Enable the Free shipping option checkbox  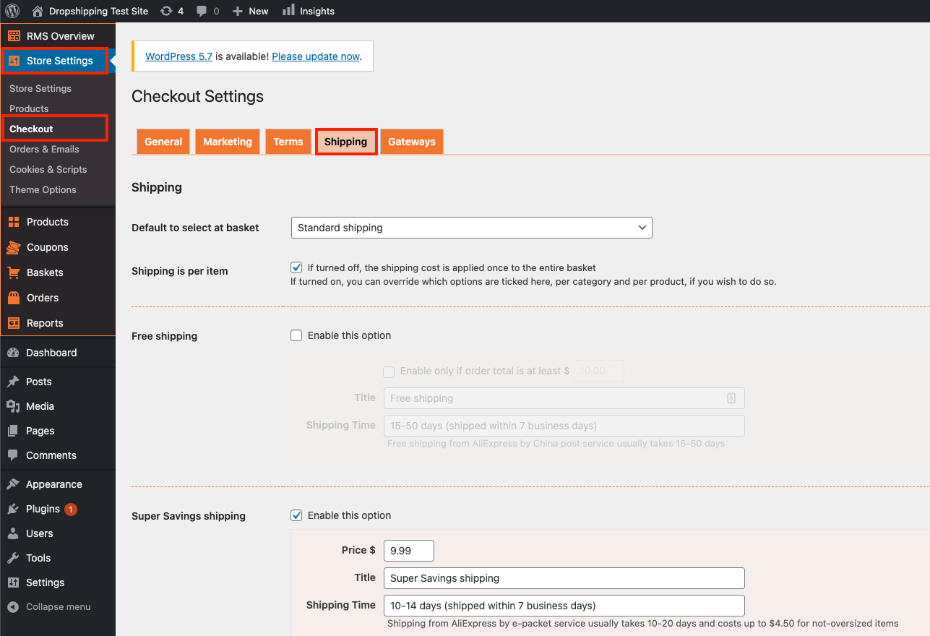(x=296, y=335)
